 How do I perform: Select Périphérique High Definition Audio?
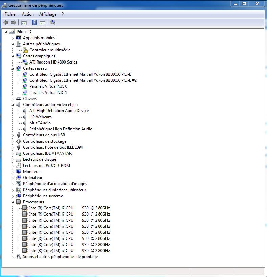[x=61, y=129]
